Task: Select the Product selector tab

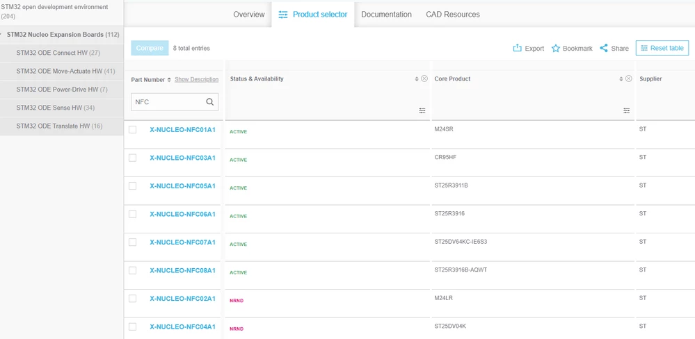Action: pos(313,14)
